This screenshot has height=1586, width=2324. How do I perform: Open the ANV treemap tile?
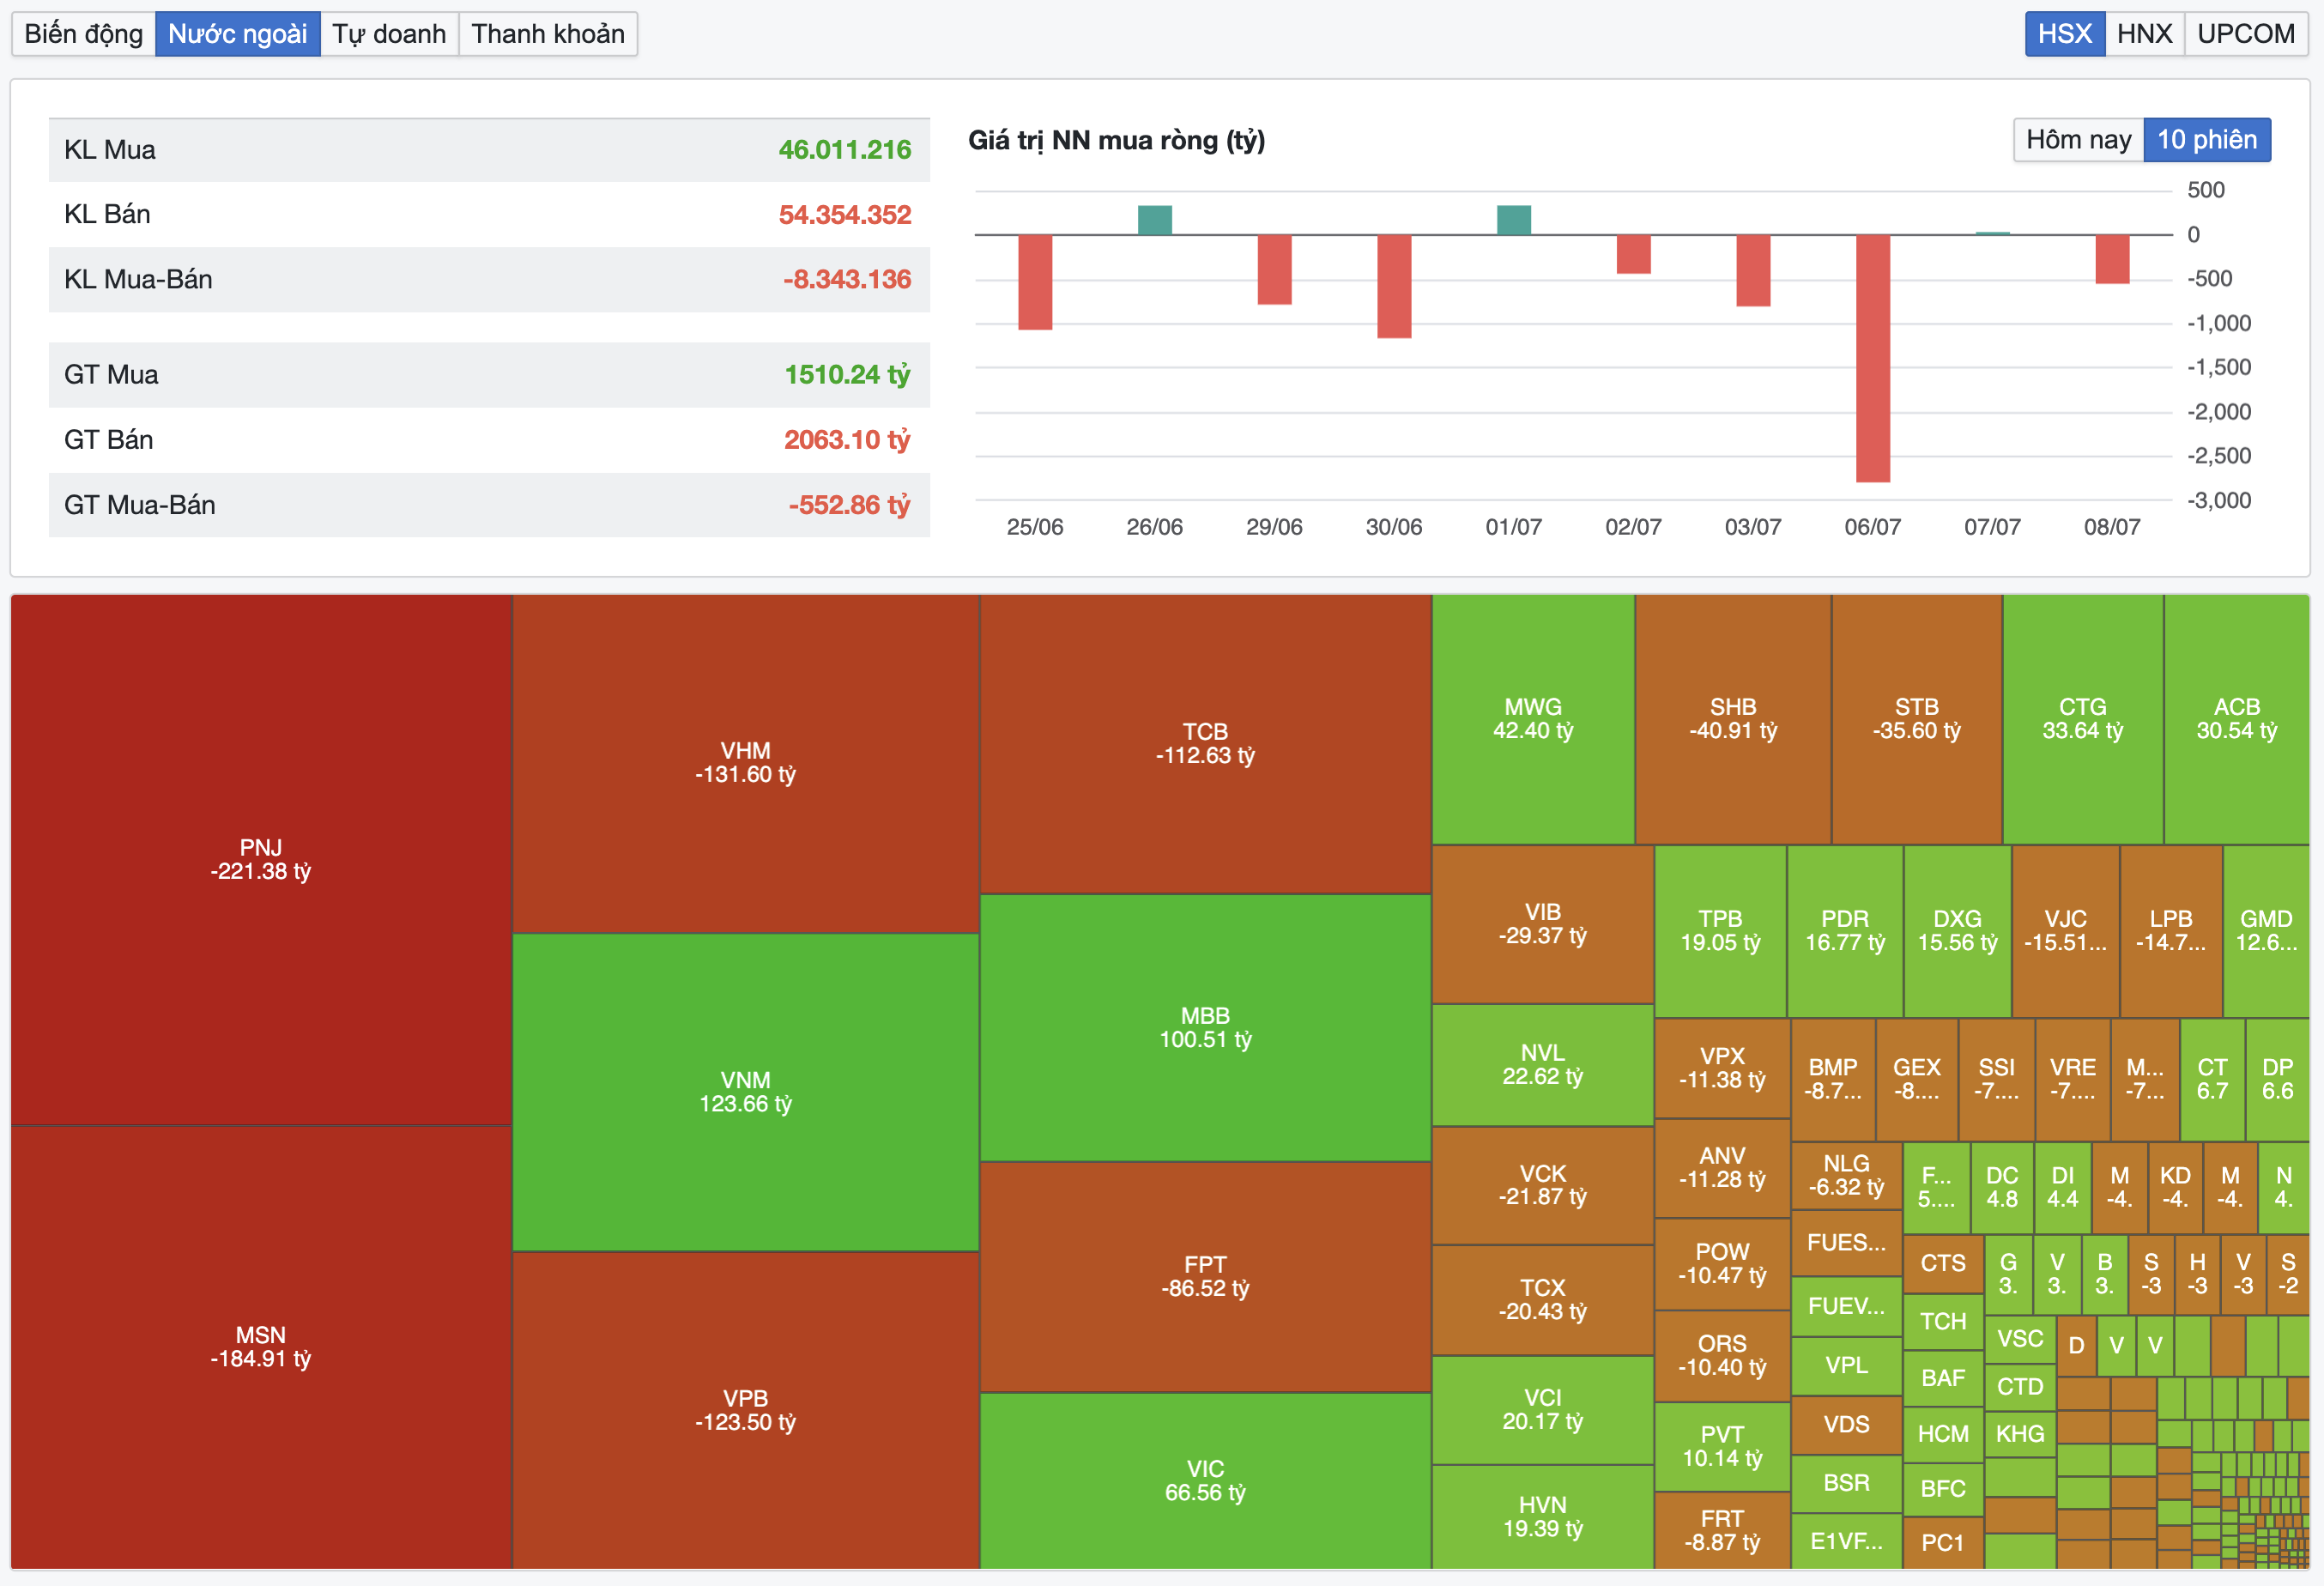1722,1168
